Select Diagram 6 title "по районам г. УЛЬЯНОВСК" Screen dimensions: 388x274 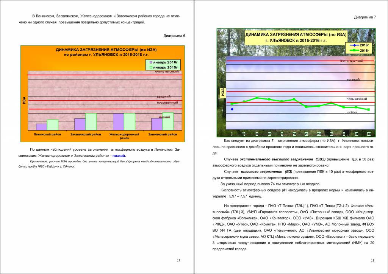(90, 54)
